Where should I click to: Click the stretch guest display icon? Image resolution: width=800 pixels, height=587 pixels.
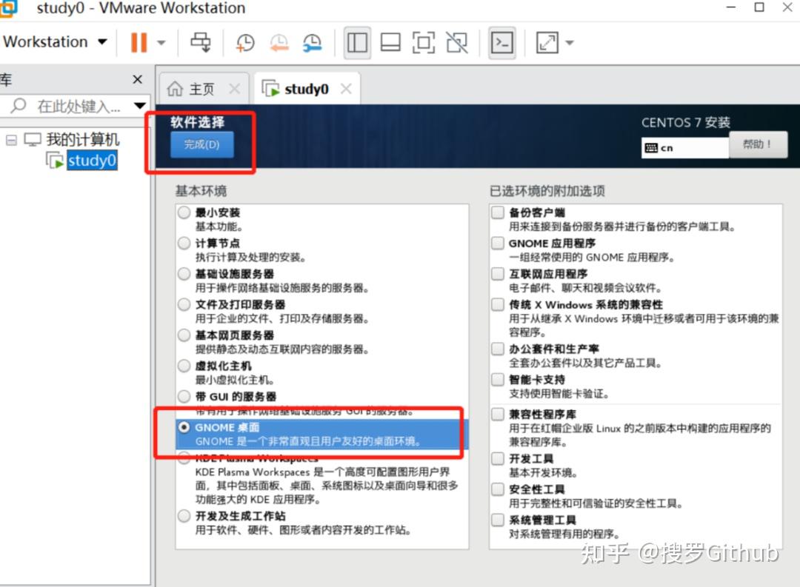pos(547,43)
